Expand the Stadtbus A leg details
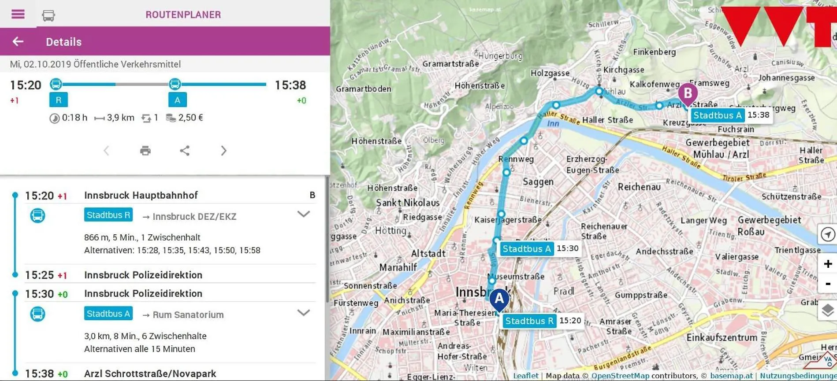 303,313
